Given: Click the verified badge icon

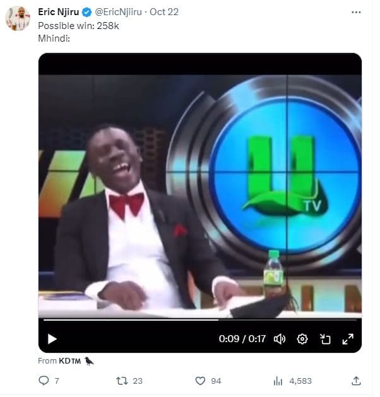Looking at the screenshot, I should tap(88, 12).
